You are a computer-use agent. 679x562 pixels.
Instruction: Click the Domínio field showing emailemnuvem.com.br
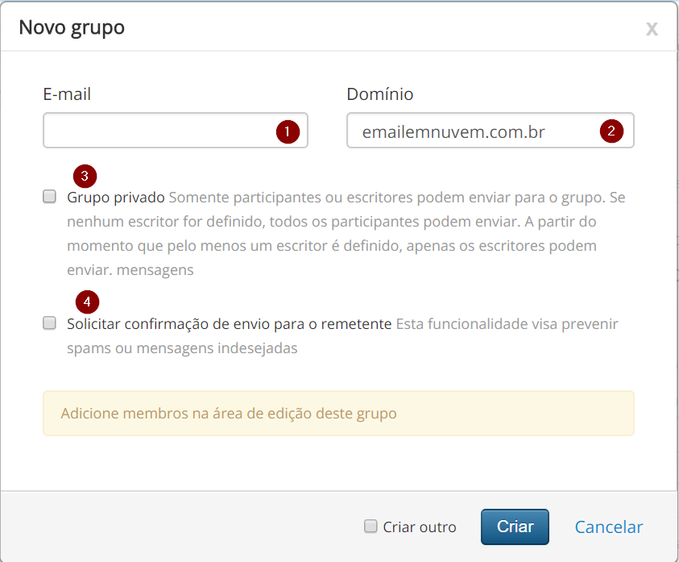click(x=467, y=131)
